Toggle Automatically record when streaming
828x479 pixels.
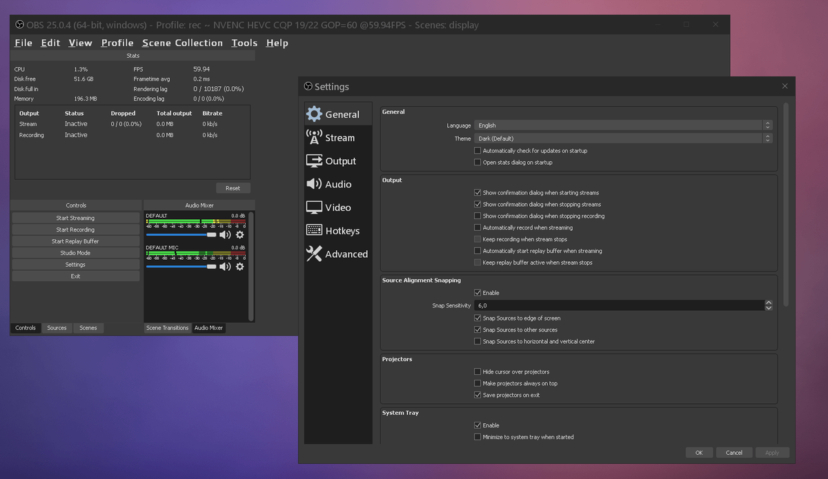click(477, 227)
